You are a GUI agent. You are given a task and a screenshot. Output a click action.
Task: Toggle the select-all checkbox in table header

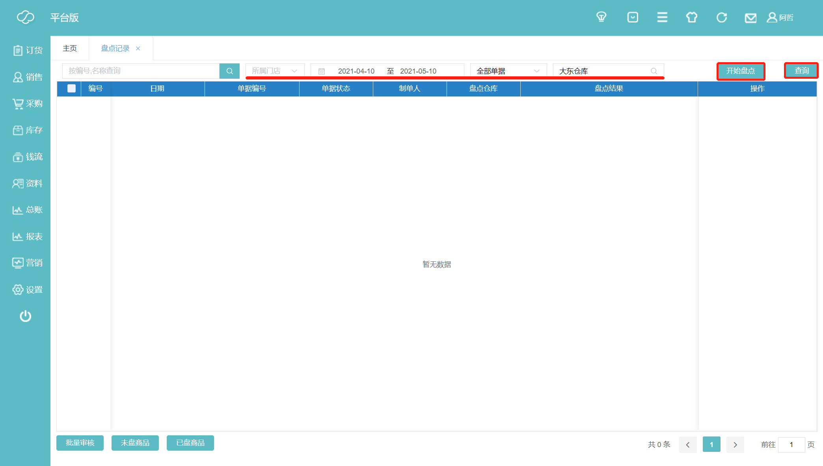pyautogui.click(x=71, y=89)
